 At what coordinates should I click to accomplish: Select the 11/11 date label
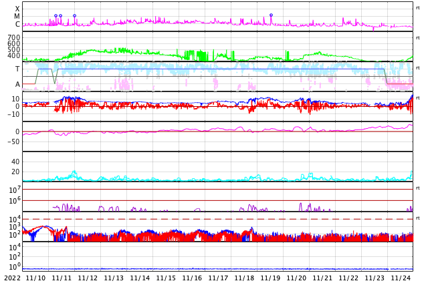tap(62, 278)
